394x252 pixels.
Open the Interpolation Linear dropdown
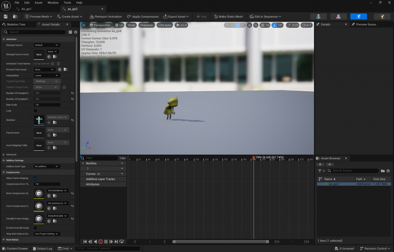point(47,75)
